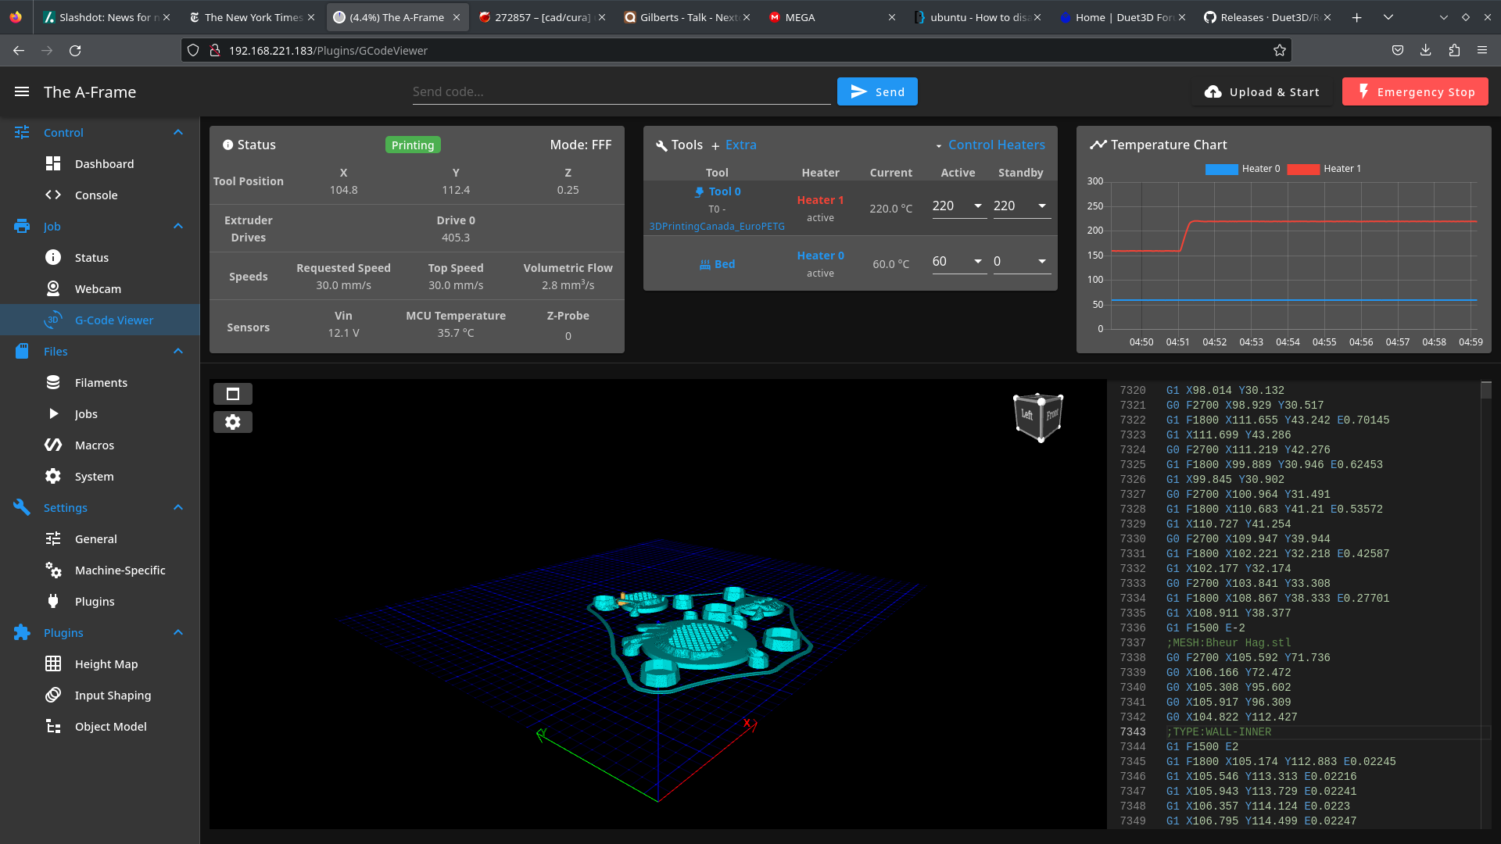Click the G-Code Viewer sidebar icon
The width and height of the screenshot is (1501, 844).
tap(54, 320)
